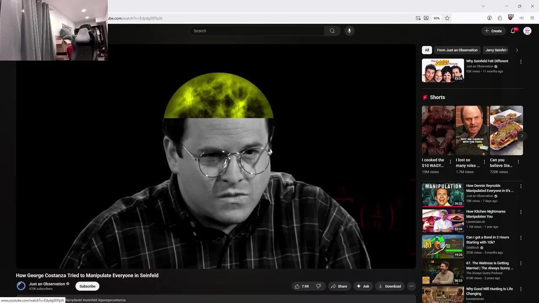Open the YouTube account avatar menu
This screenshot has height=303, width=539.
[x=527, y=31]
